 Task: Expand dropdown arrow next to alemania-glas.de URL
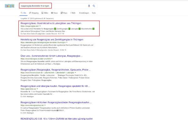coord(67,42)
